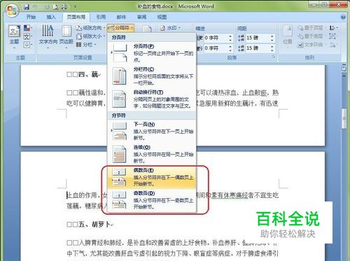Open theme fonts dropdown
This screenshot has height=261, width=350.
click(x=28, y=36)
